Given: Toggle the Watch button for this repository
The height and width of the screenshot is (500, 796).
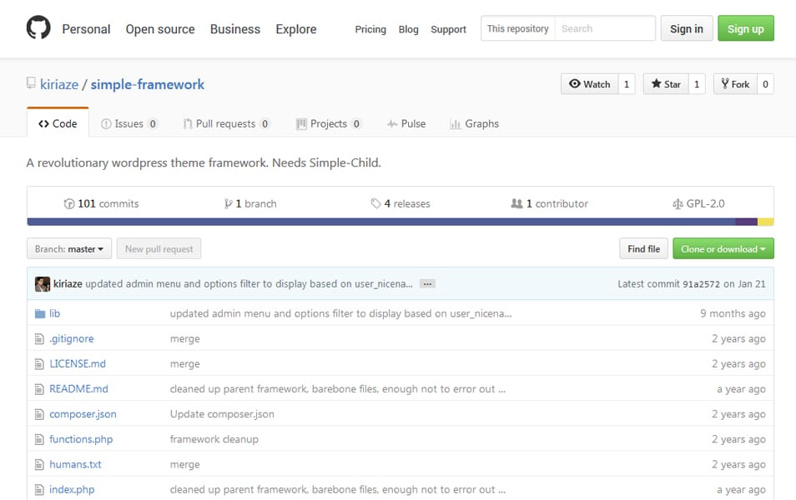Looking at the screenshot, I should (x=590, y=83).
